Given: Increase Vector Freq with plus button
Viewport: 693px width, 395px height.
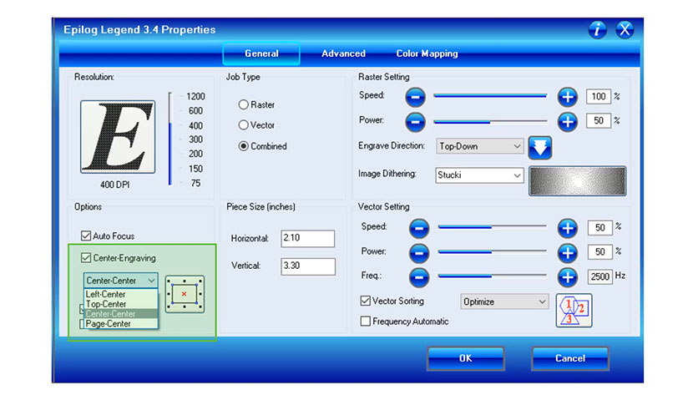Looking at the screenshot, I should pyautogui.click(x=568, y=275).
